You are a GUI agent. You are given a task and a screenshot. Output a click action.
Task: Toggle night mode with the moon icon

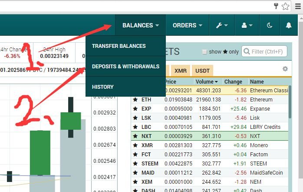pos(270,25)
